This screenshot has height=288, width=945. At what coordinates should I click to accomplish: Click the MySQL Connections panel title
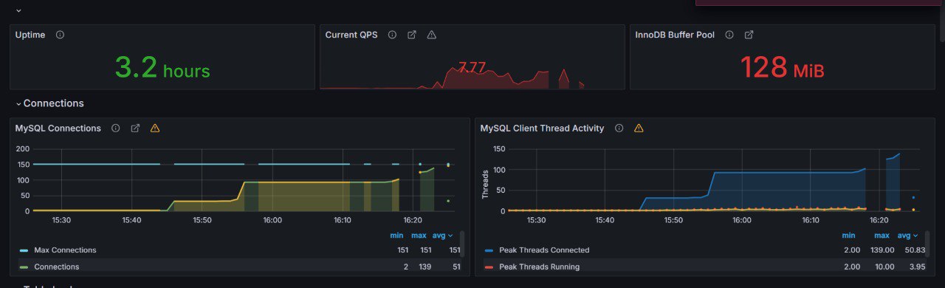click(58, 128)
